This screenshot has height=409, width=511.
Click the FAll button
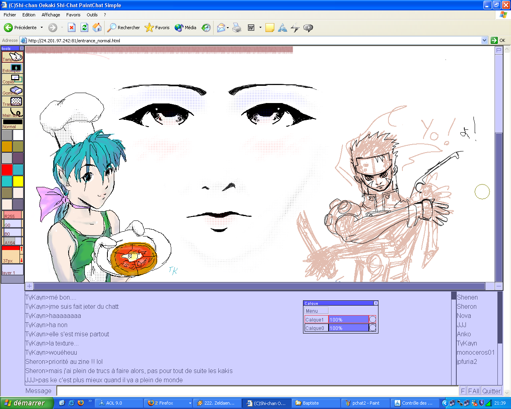click(473, 391)
